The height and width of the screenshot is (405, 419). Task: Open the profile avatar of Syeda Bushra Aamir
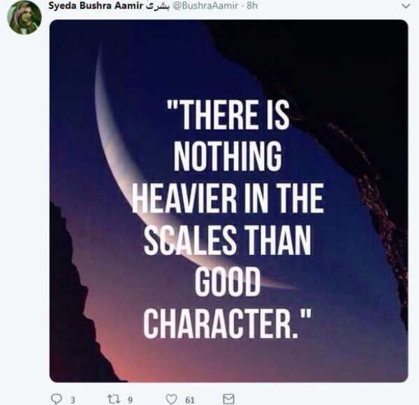[24, 17]
